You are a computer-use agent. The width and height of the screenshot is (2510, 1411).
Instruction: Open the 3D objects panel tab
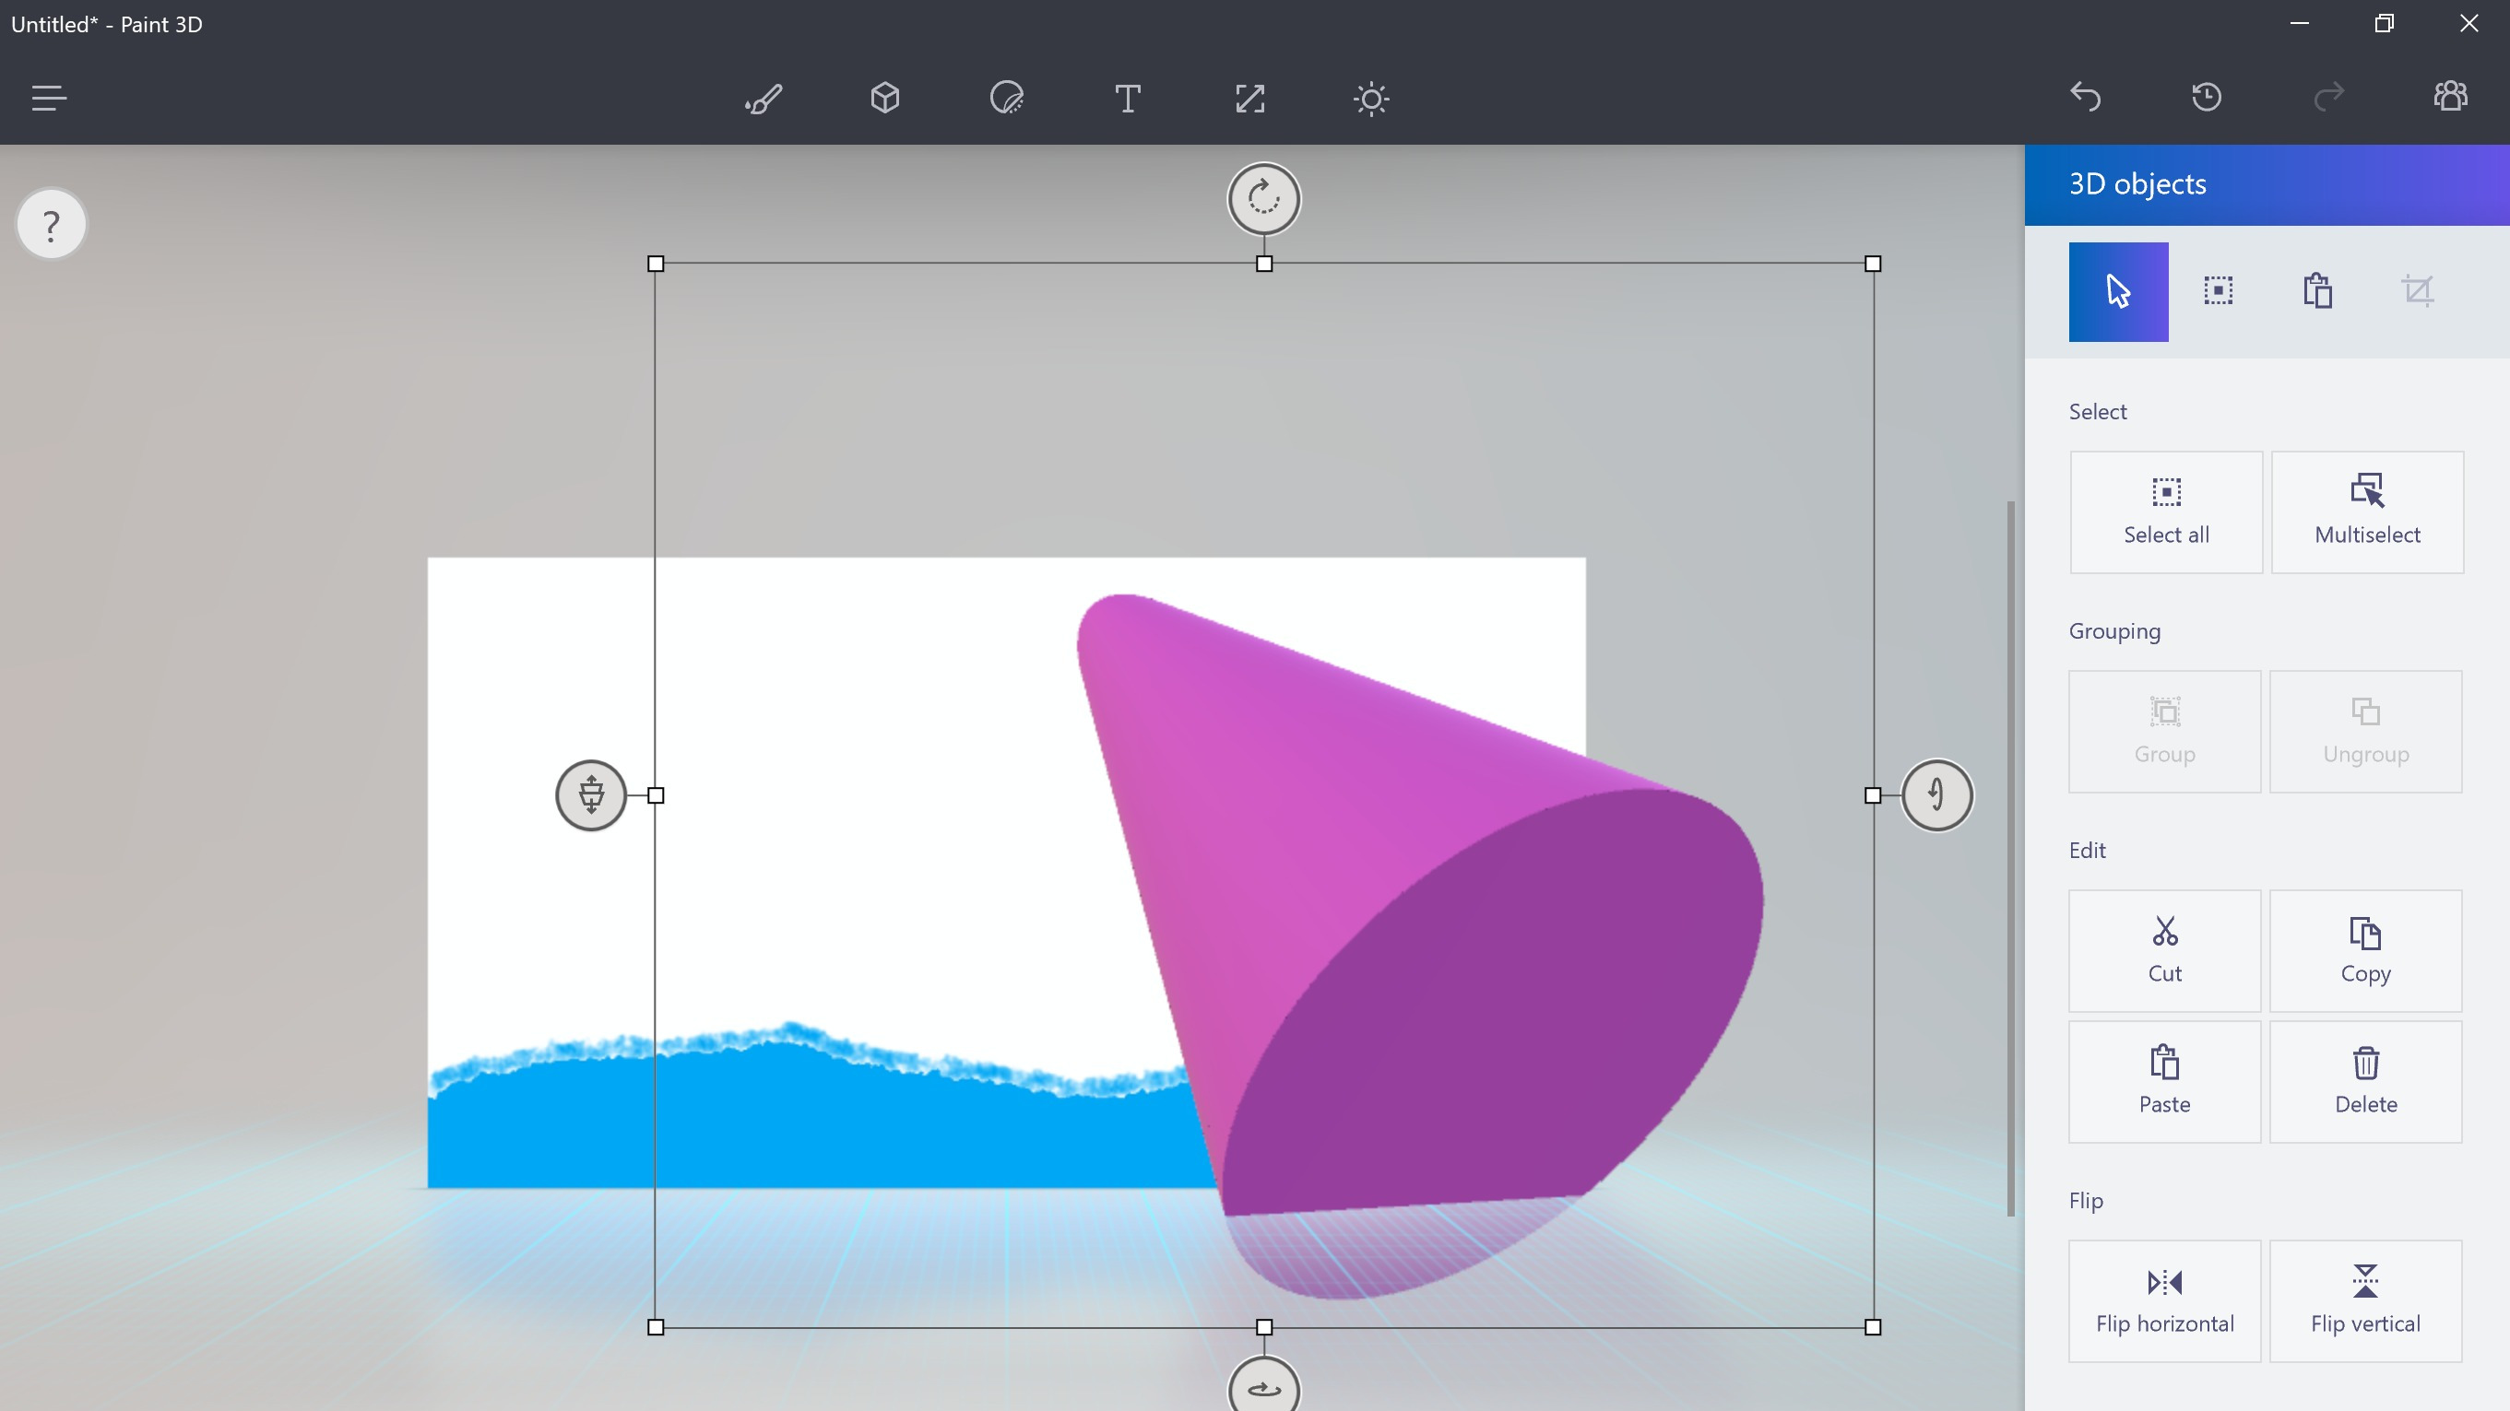tap(884, 99)
